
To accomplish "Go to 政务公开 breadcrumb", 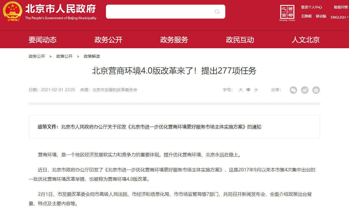I will pyautogui.click(x=37, y=56).
